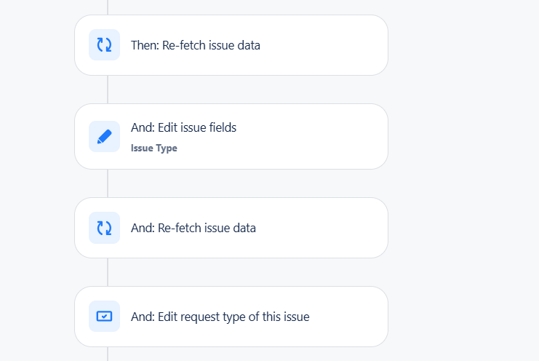539x361 pixels.
Task: Click the 'Issue Type' label under Edit issue fields
Action: [154, 148]
